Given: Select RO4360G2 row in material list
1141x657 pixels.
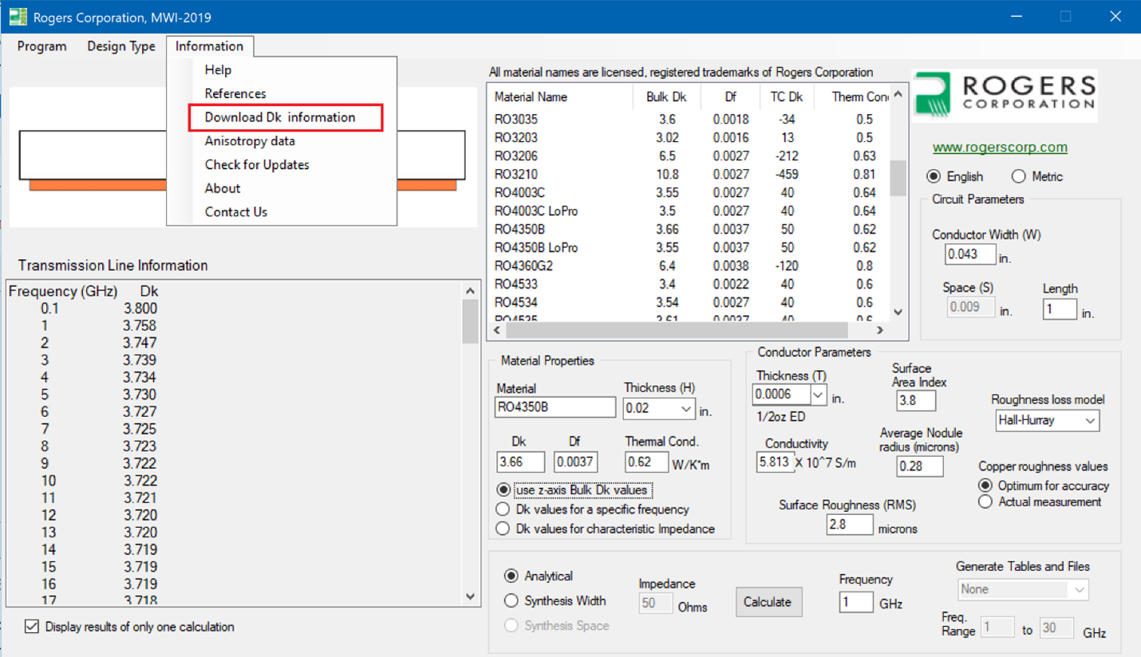Looking at the screenshot, I should [x=523, y=266].
